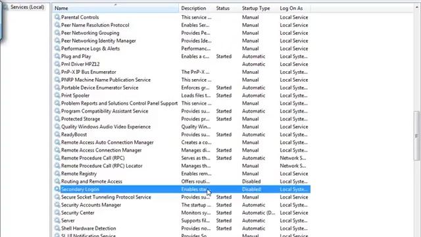Screen dimensions: 421x237
Task: Click the Disabled startup type of Secondary Logon
Action: point(251,189)
